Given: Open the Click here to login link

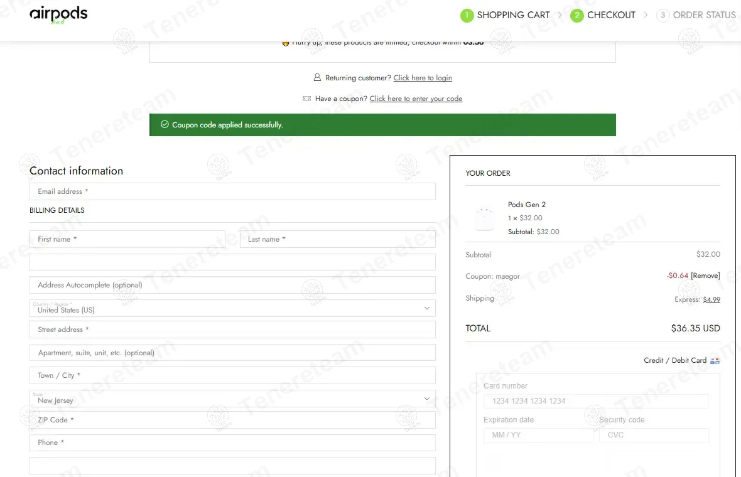Looking at the screenshot, I should click(423, 78).
